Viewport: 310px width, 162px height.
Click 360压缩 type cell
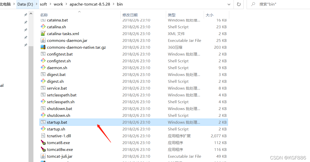175,47
